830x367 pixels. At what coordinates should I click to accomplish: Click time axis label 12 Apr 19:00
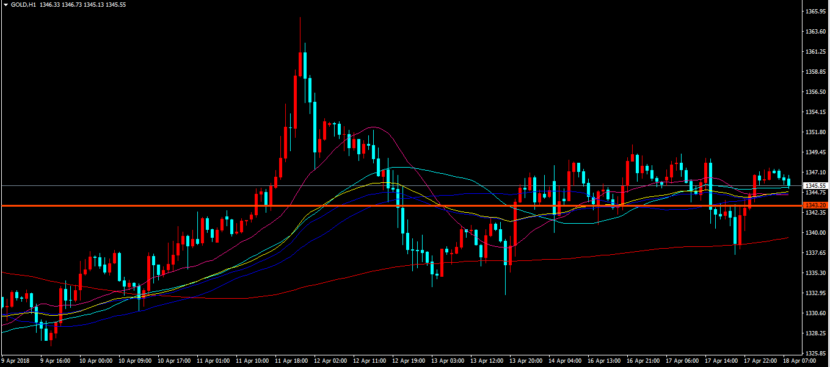coord(409,361)
